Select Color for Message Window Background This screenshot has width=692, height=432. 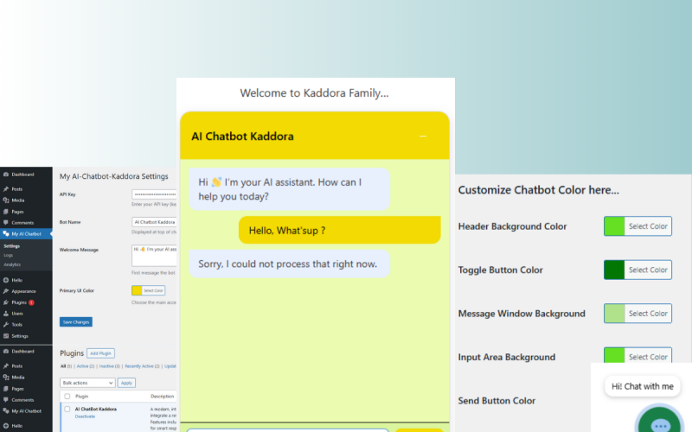click(x=638, y=314)
